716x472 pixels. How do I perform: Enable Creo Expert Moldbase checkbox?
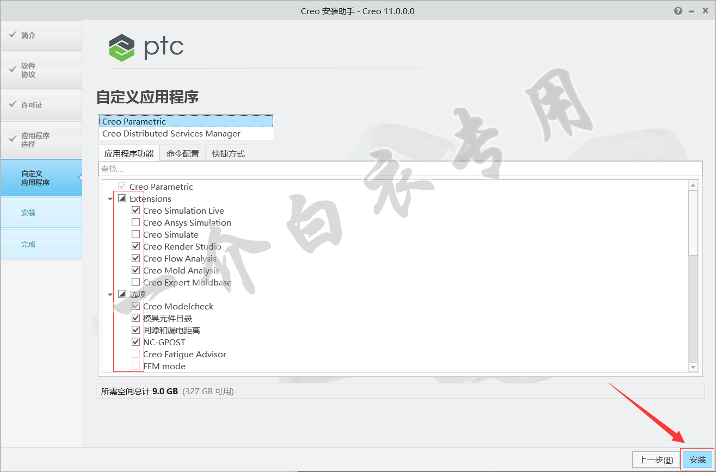coord(135,282)
